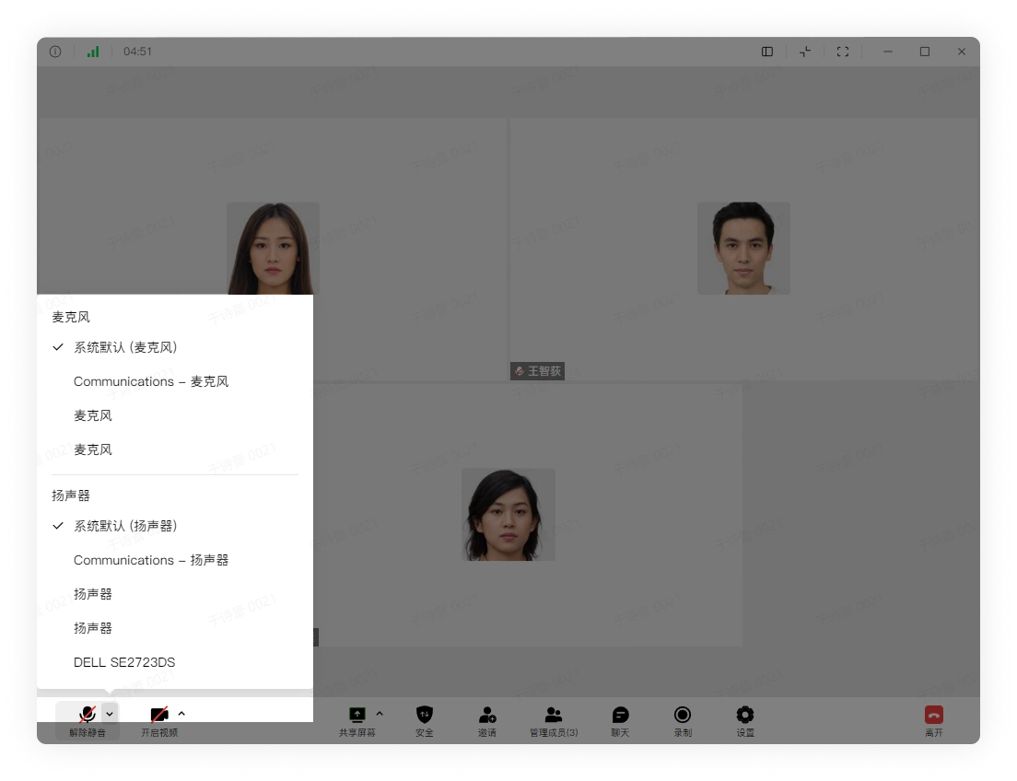1017x781 pixels.
Task: Minimize the meeting window
Action: pyautogui.click(x=888, y=52)
